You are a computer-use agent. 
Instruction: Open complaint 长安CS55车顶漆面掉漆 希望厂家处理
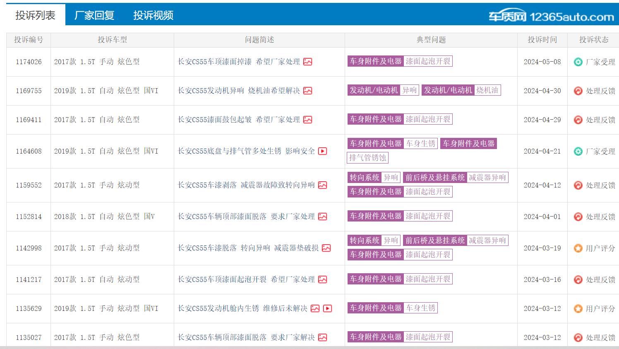pos(239,62)
